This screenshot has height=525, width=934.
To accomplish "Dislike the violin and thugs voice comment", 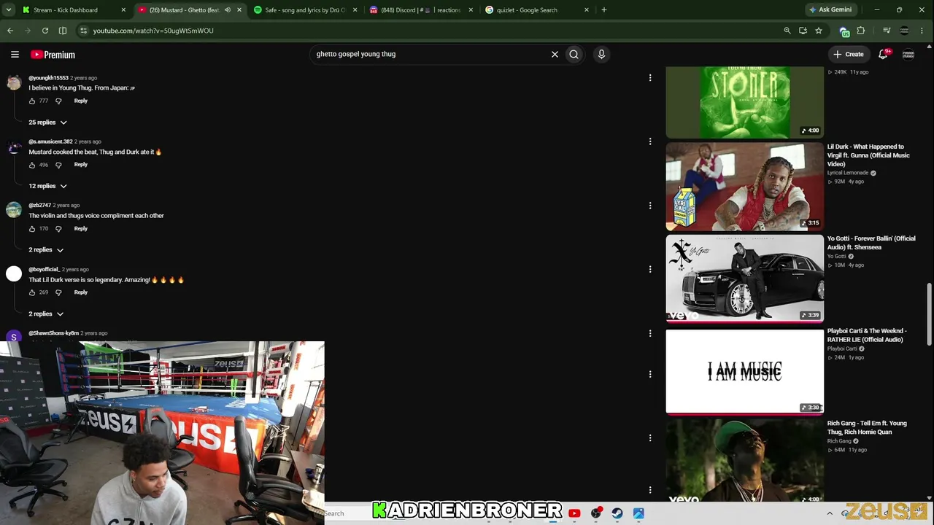I will click(x=58, y=229).
